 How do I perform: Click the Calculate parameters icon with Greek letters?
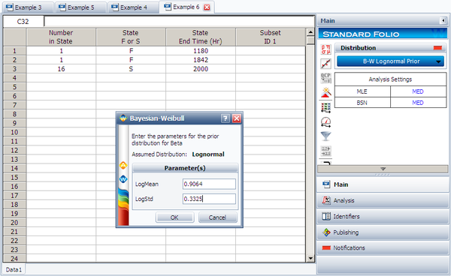pyautogui.click(x=326, y=49)
